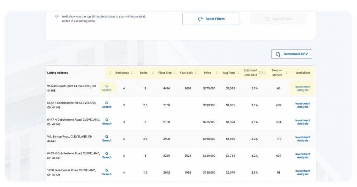The image size is (357, 187).
Task: Open Google Search for 6477 N Cobblestone Road
Action: (107, 122)
